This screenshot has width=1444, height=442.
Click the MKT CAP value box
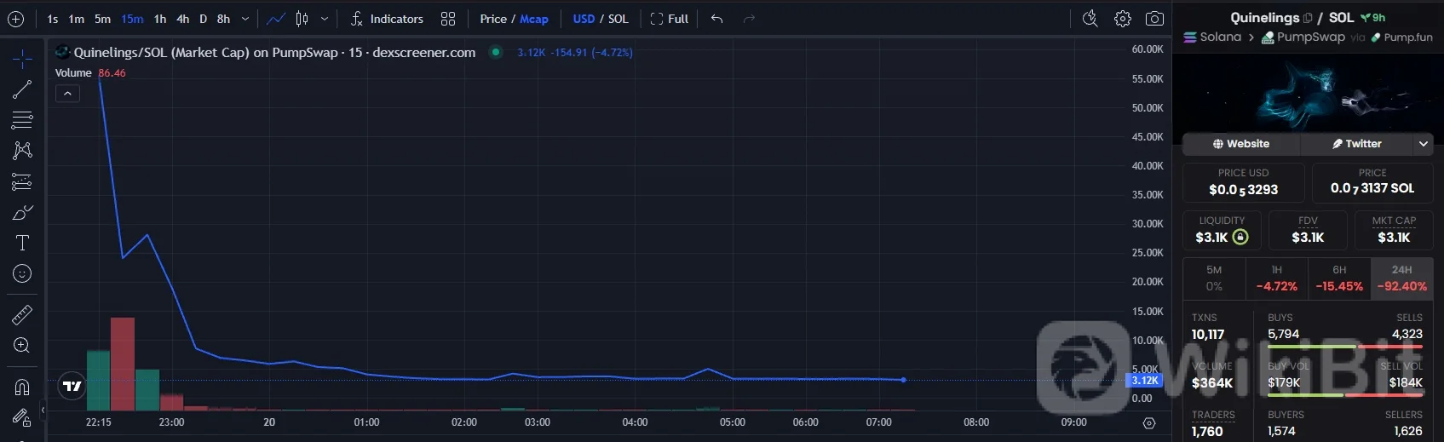click(1394, 230)
